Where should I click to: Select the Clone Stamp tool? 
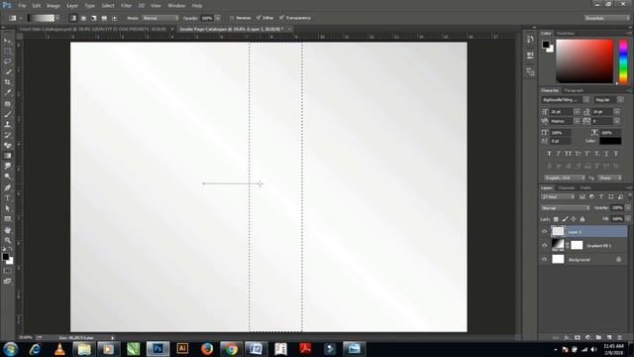7,125
